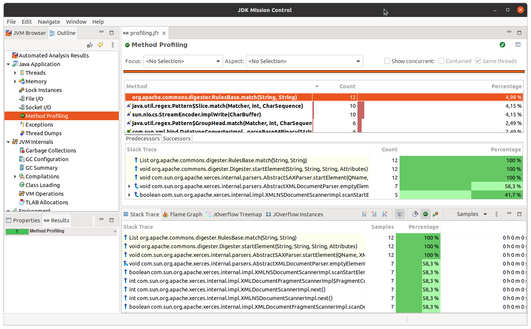Open the Navigate menu
The width and height of the screenshot is (531, 329).
49,22
